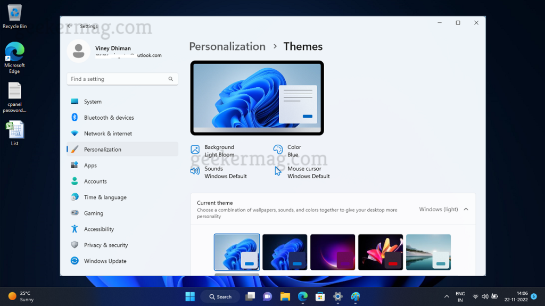Open the Recycle Bin desktop icon
This screenshot has height=306, width=545.
click(14, 16)
